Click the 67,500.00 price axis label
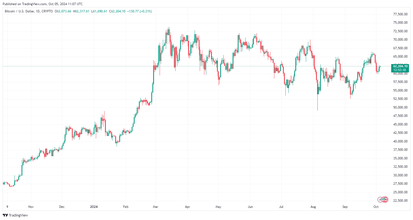 [x=400, y=48]
